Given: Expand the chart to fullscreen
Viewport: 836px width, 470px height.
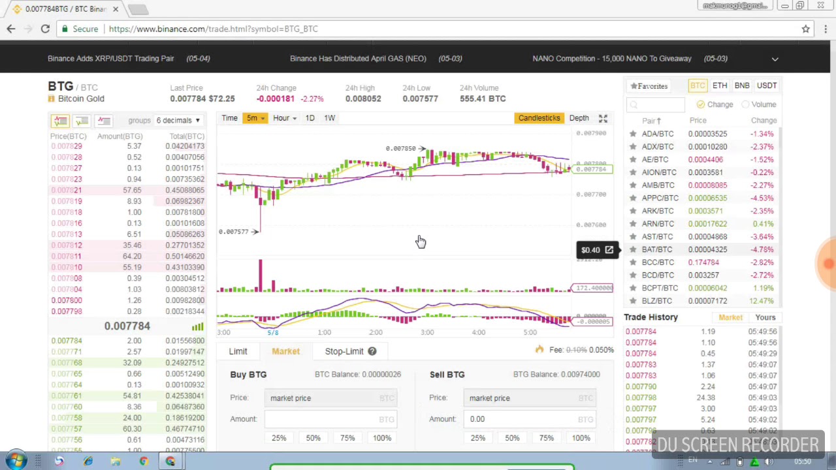Looking at the screenshot, I should pyautogui.click(x=603, y=118).
